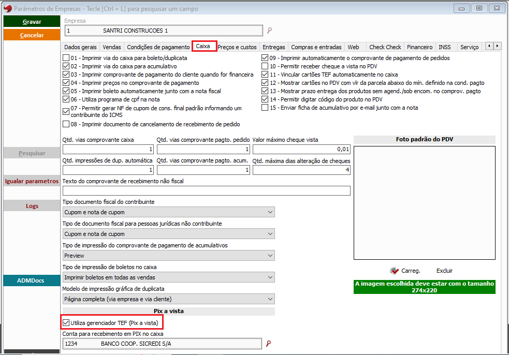Toggle 05 - Imprimir boleto automaticamente
Image resolution: width=509 pixels, height=355 pixels.
pos(66,91)
